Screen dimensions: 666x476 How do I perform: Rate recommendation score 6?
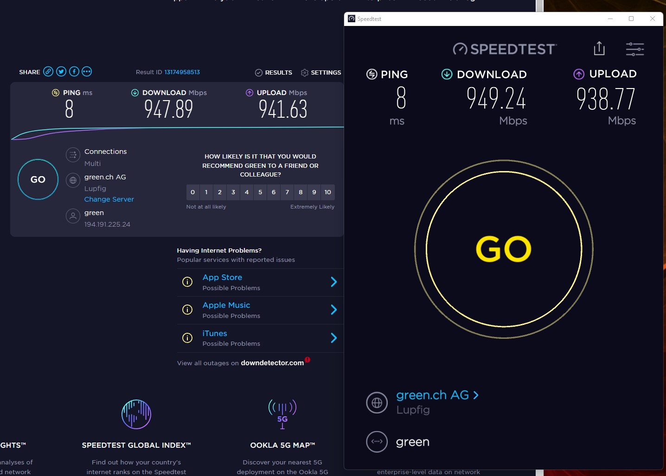tap(274, 192)
